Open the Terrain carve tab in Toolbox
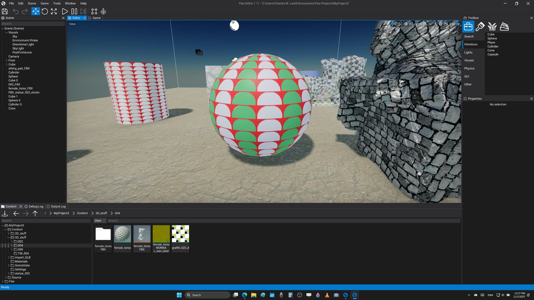Image resolution: width=534 pixels, height=300 pixels. coord(504,27)
